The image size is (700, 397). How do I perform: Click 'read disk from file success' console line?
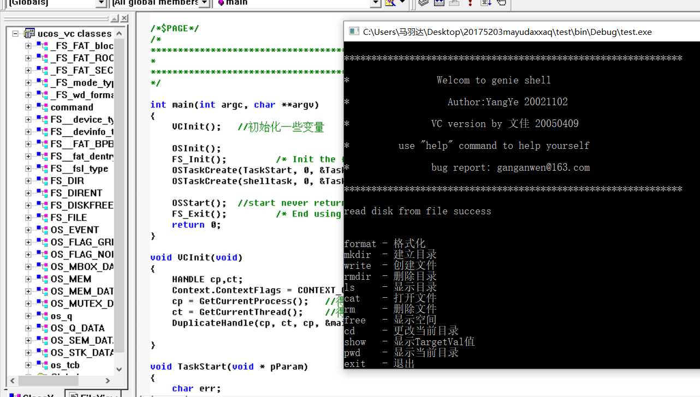coord(418,211)
